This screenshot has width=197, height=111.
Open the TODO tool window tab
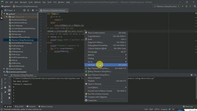(x=19, y=106)
